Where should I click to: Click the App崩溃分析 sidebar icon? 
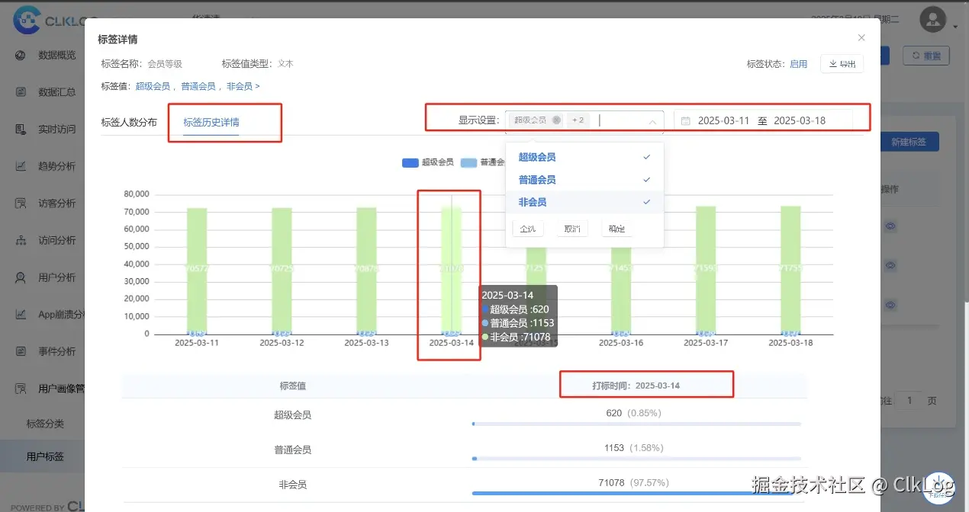(21, 314)
